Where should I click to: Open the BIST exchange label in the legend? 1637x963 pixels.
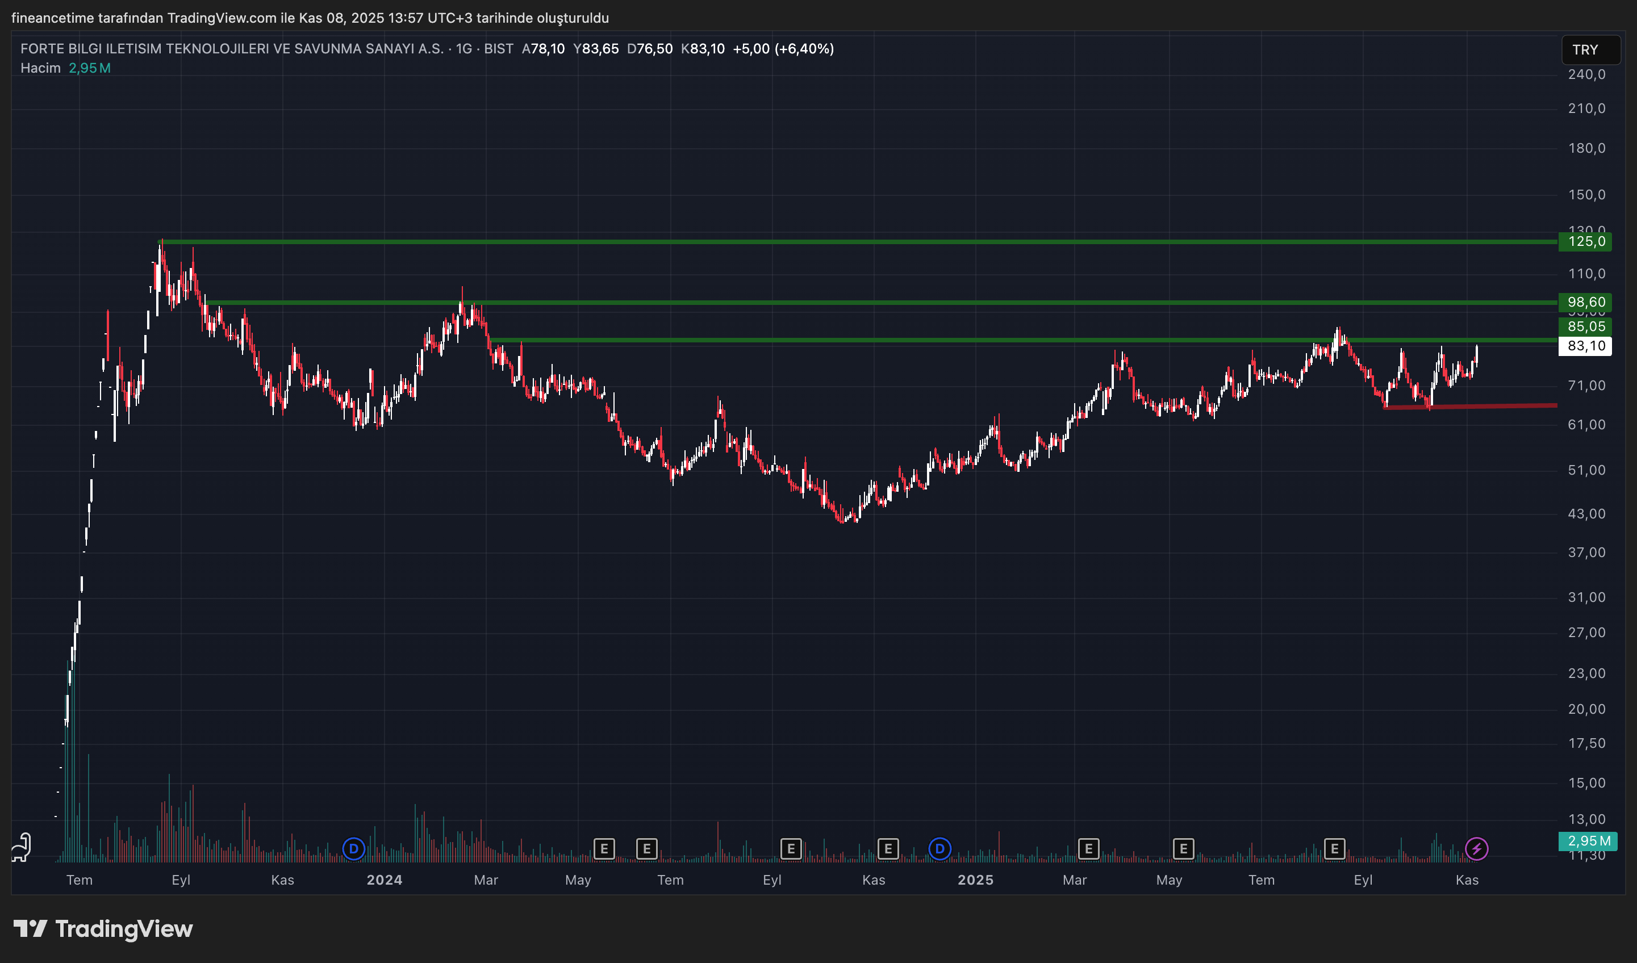coord(499,49)
